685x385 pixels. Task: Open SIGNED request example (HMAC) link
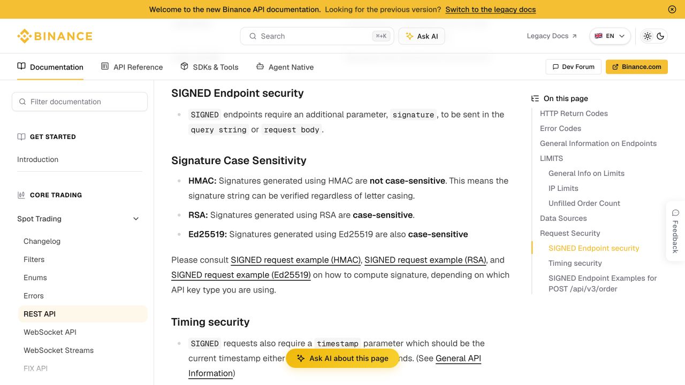click(295, 260)
